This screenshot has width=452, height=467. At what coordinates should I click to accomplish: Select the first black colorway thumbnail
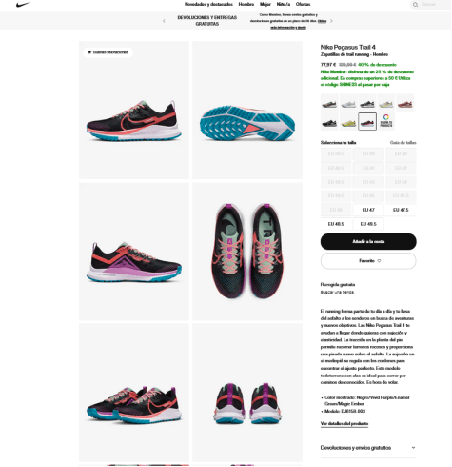329,103
